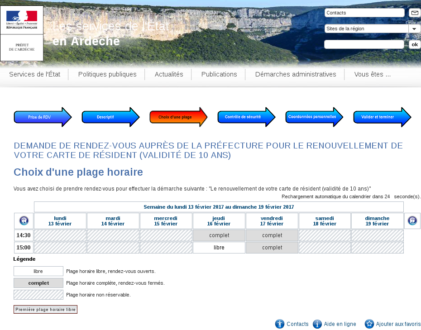Click the week title Semaine du lundi 13 février
Screen dimensions: 421x330
(219, 207)
